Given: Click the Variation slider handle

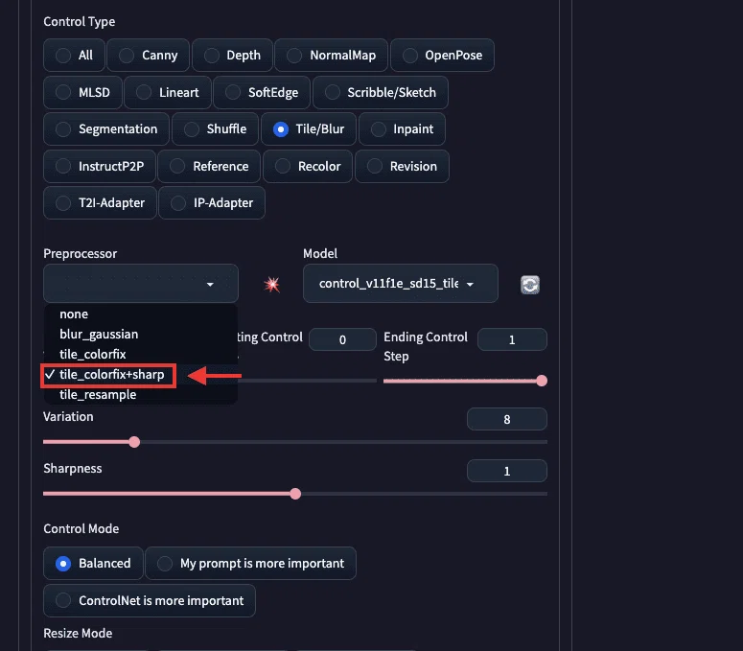Looking at the screenshot, I should 134,442.
